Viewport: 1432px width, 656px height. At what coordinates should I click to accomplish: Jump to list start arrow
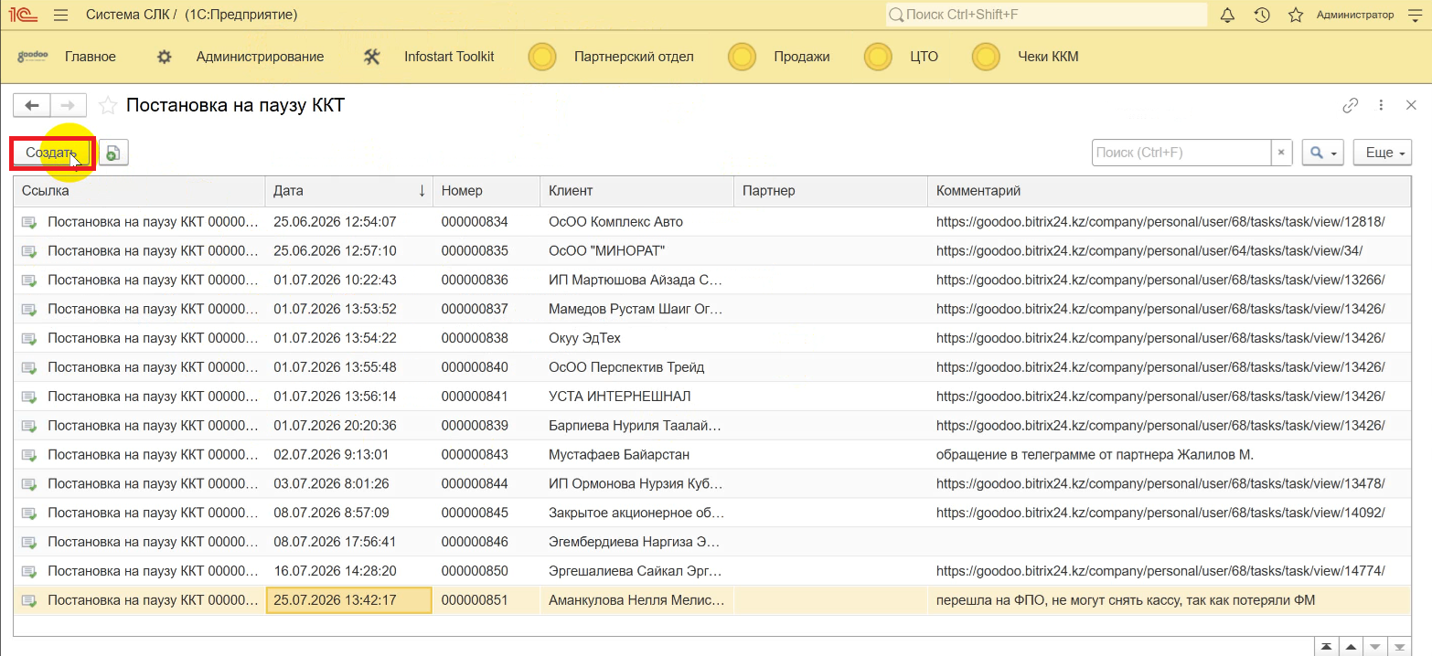tap(1326, 647)
